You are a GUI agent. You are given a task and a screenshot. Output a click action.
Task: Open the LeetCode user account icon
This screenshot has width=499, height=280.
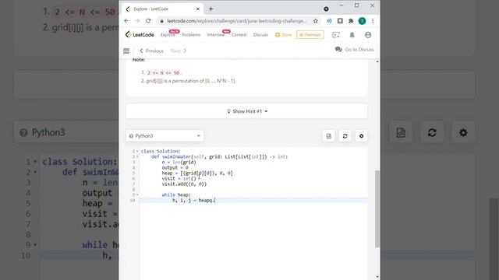(x=368, y=35)
